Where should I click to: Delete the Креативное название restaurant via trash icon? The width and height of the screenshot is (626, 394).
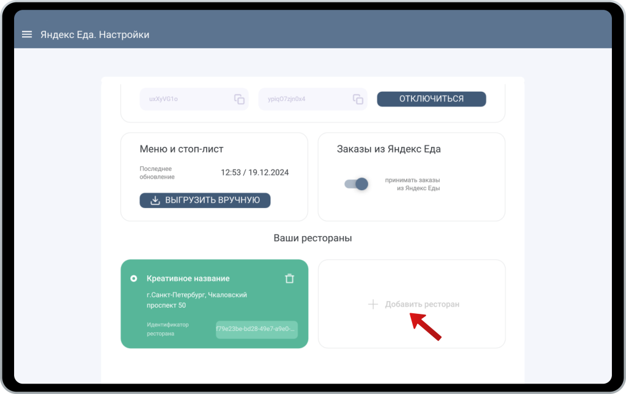point(289,278)
